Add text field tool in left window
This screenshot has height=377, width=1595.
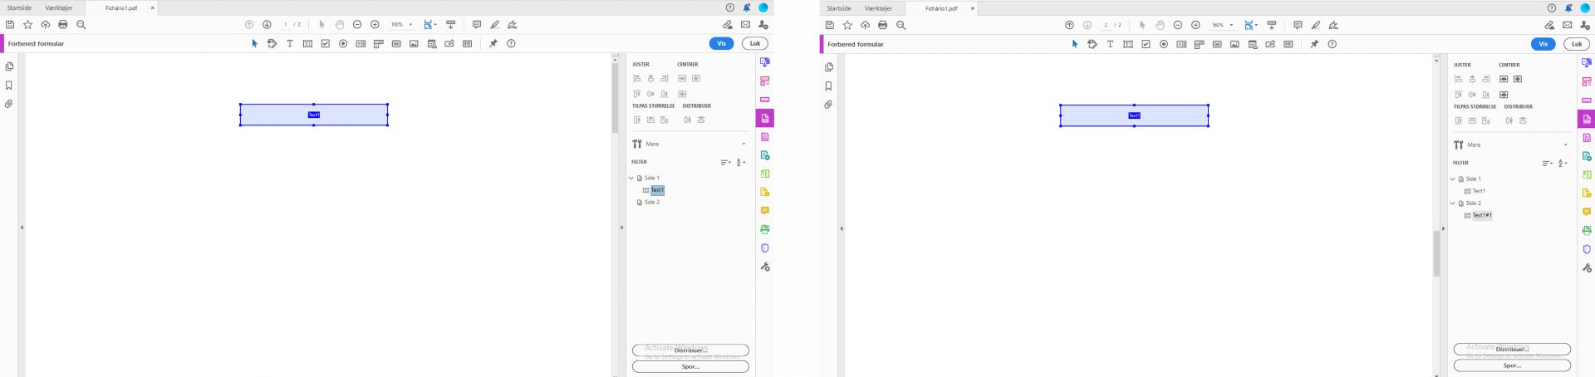[x=307, y=44]
